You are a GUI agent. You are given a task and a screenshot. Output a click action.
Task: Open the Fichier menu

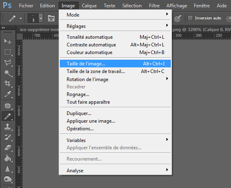(x=26, y=6)
